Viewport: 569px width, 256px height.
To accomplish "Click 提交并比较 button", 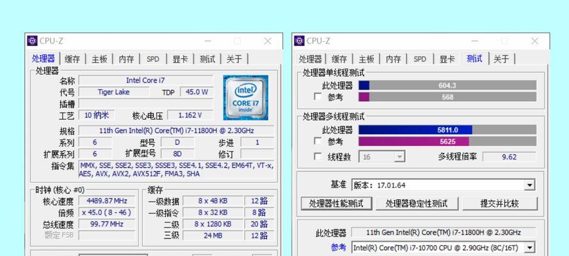I will point(500,204).
